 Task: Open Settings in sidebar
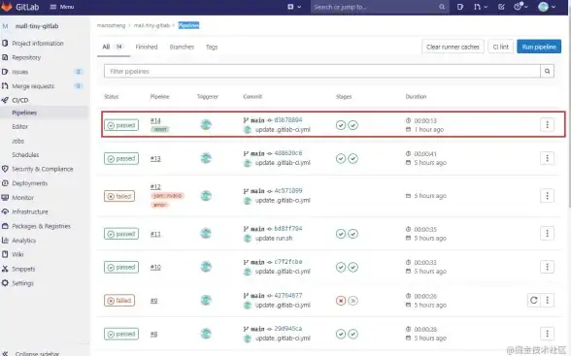pos(22,283)
